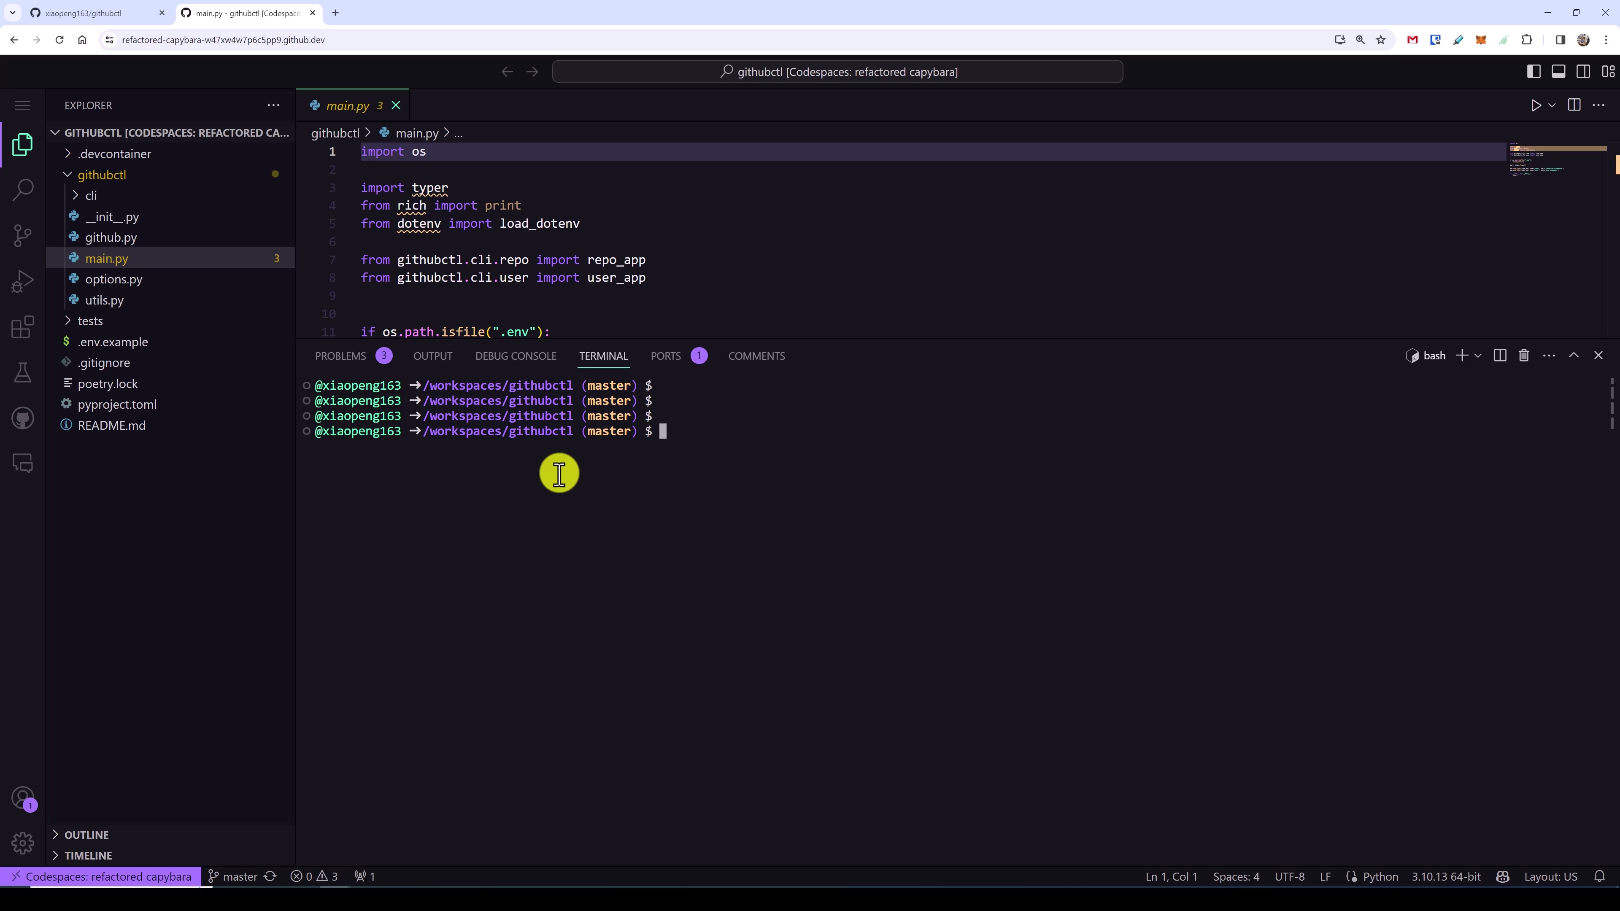Toggle the primary side bar visibility
Screen dimensions: 1620x911
coord(1533,72)
